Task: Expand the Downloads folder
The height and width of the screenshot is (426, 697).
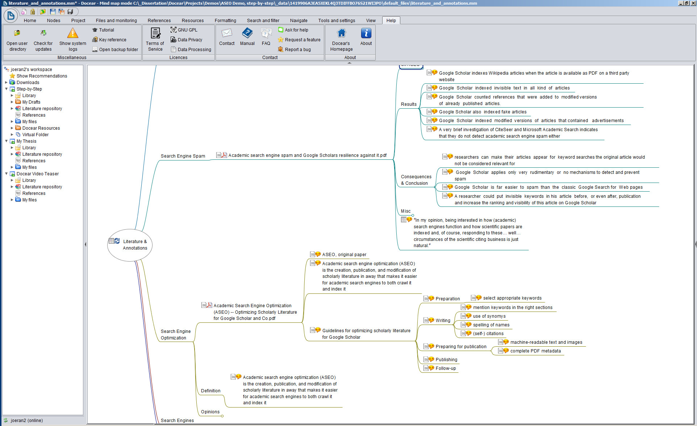Action: pos(6,82)
